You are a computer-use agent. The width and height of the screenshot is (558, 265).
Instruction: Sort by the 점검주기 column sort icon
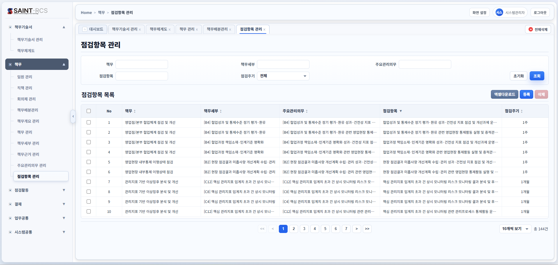click(x=522, y=111)
